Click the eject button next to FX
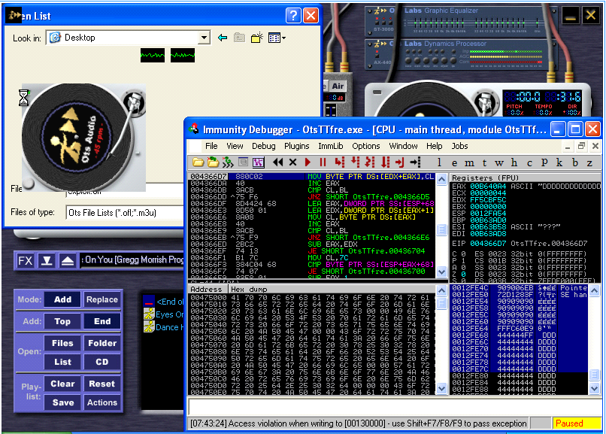 point(68,260)
